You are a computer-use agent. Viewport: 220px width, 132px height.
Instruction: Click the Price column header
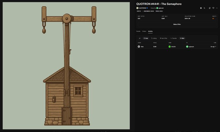click(x=155, y=43)
